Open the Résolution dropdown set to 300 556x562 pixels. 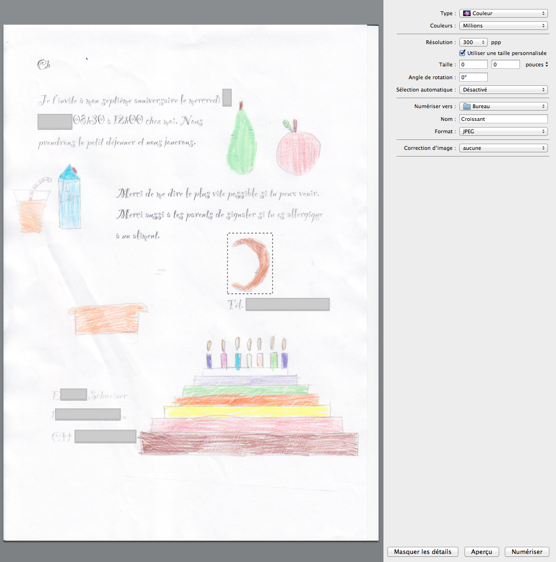[473, 42]
